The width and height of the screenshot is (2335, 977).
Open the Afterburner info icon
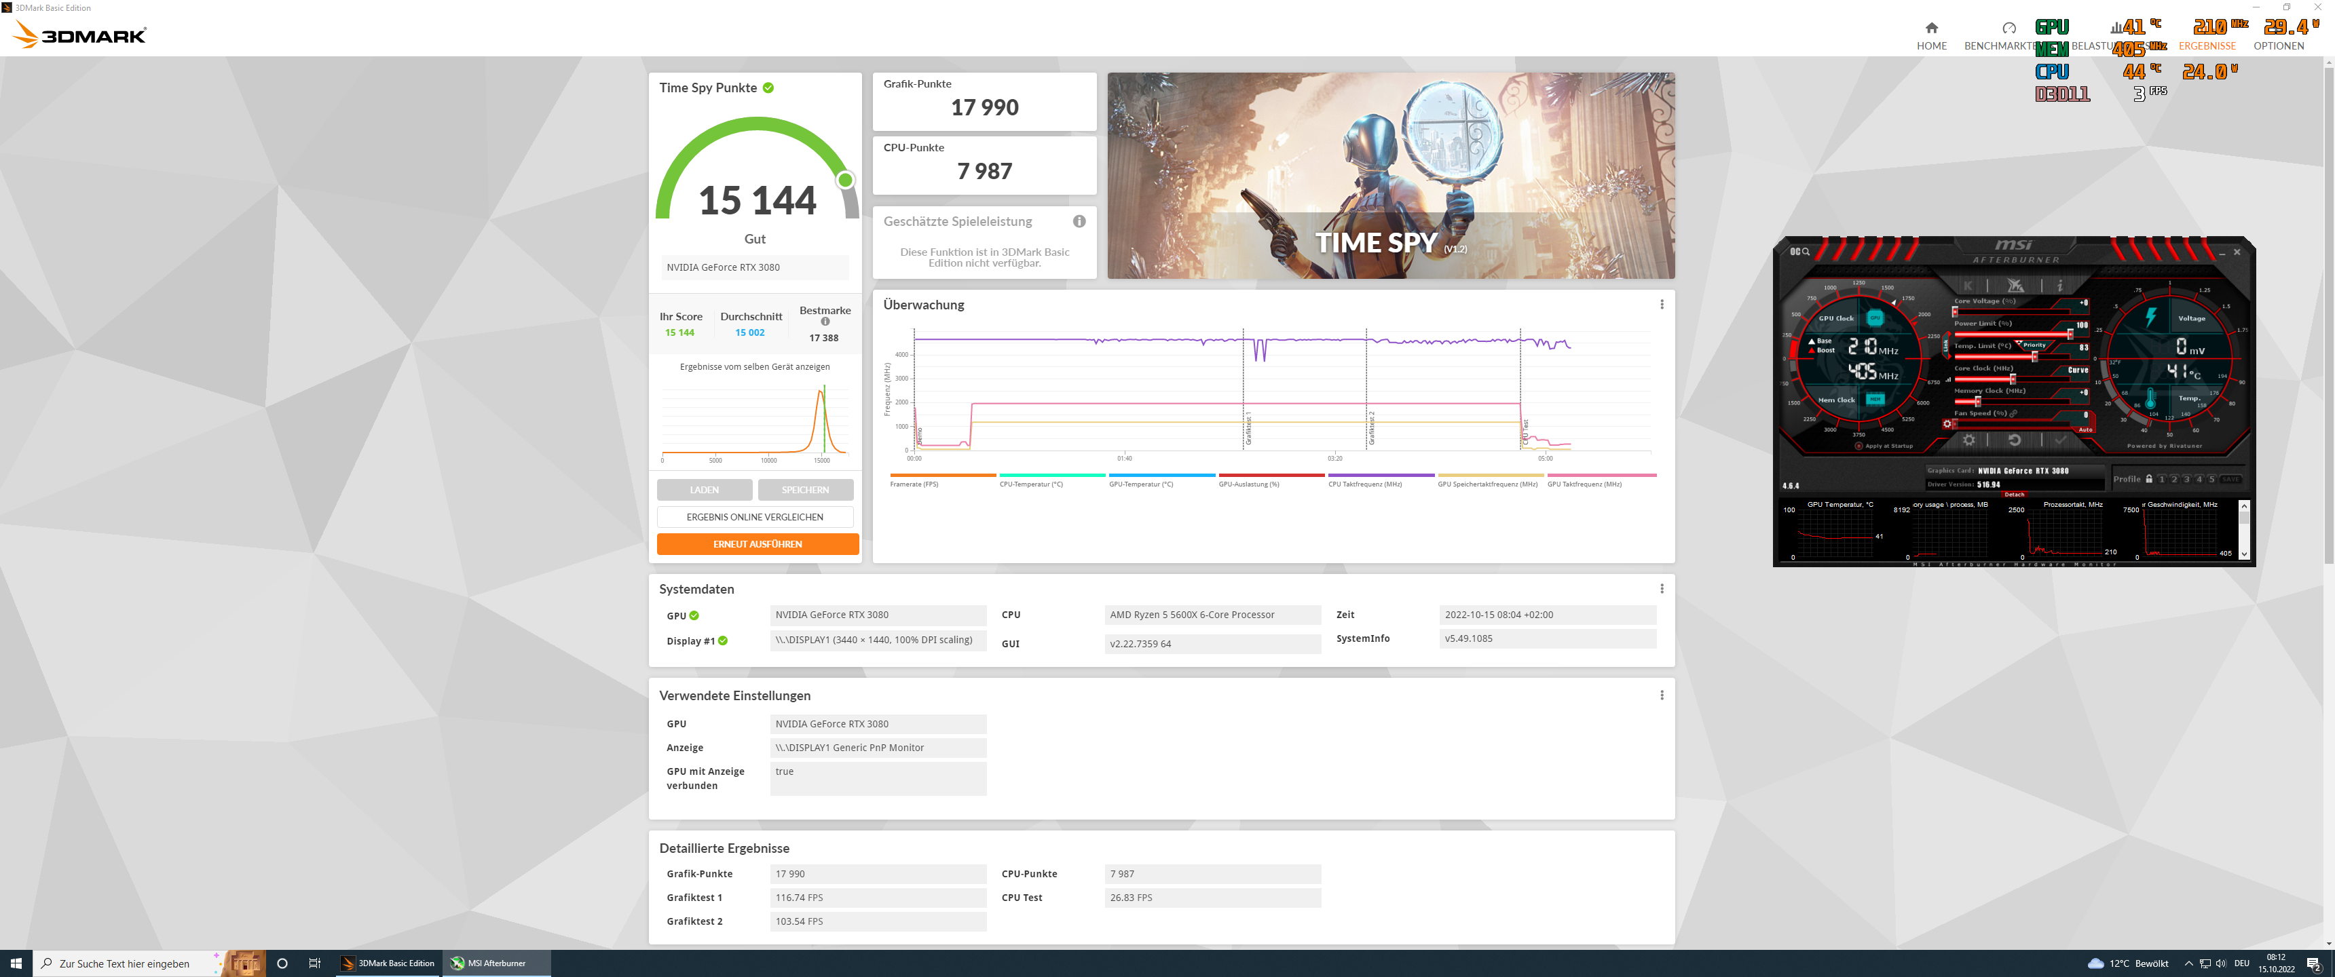(x=2059, y=286)
